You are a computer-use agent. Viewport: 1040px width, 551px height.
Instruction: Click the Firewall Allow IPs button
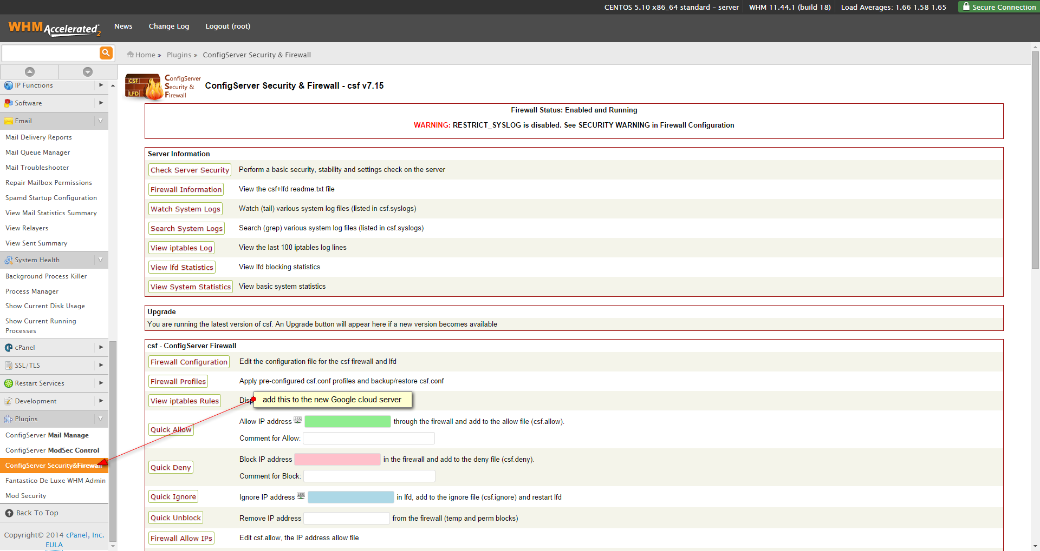click(x=181, y=538)
